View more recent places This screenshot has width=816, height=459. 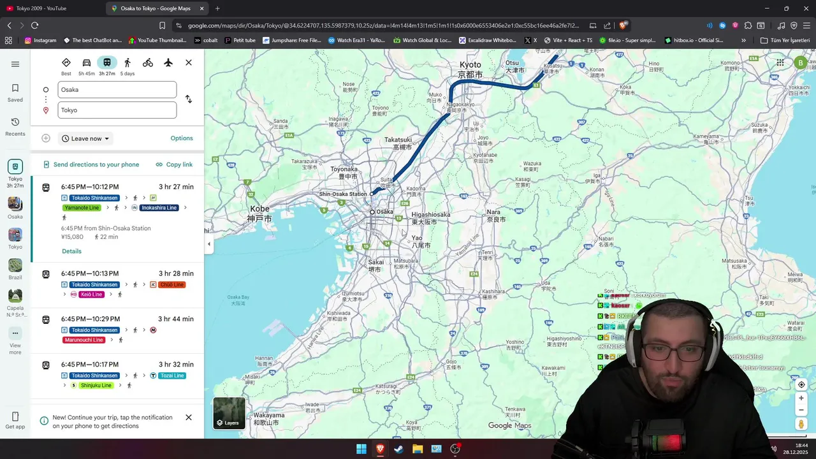pyautogui.click(x=15, y=341)
